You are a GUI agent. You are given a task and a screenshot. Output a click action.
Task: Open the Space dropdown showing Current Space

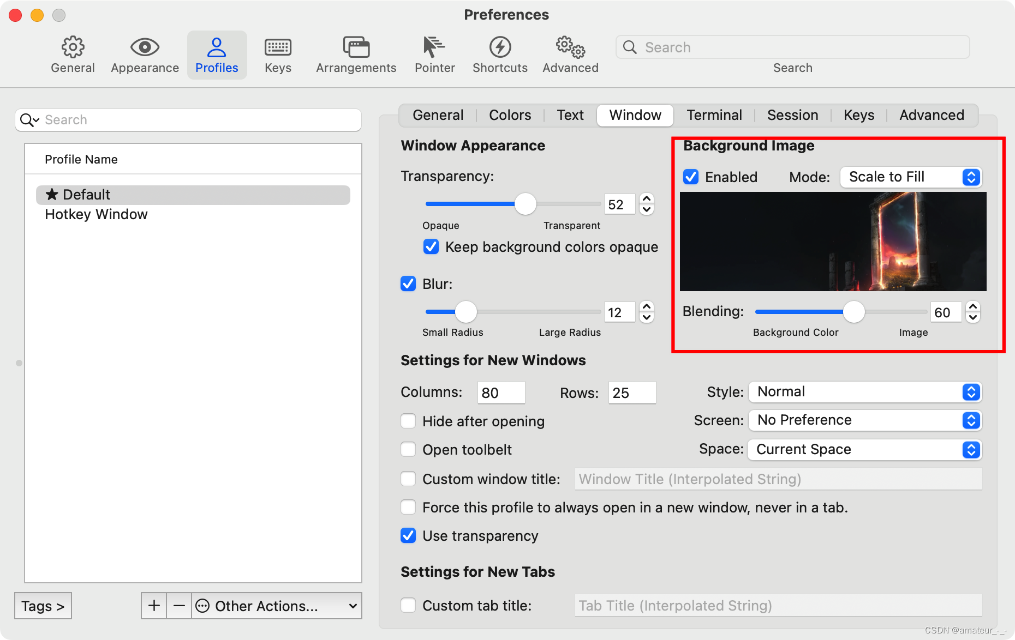click(x=865, y=450)
